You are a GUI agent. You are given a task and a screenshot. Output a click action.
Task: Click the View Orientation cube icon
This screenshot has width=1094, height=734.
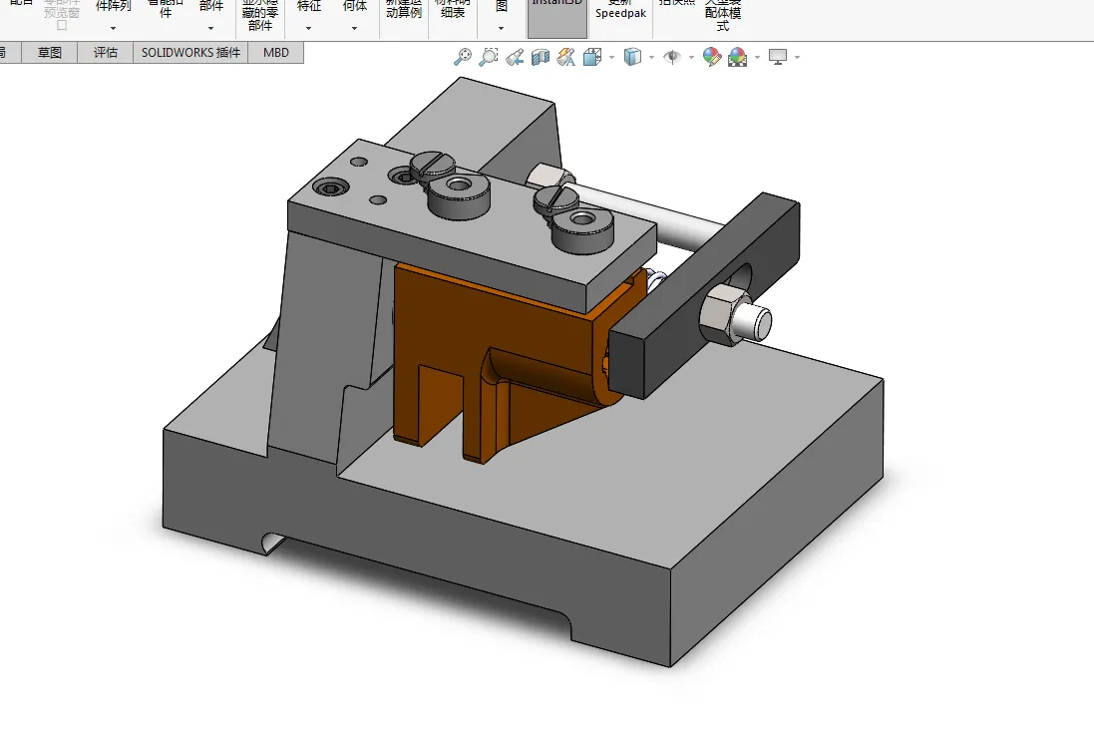[592, 58]
